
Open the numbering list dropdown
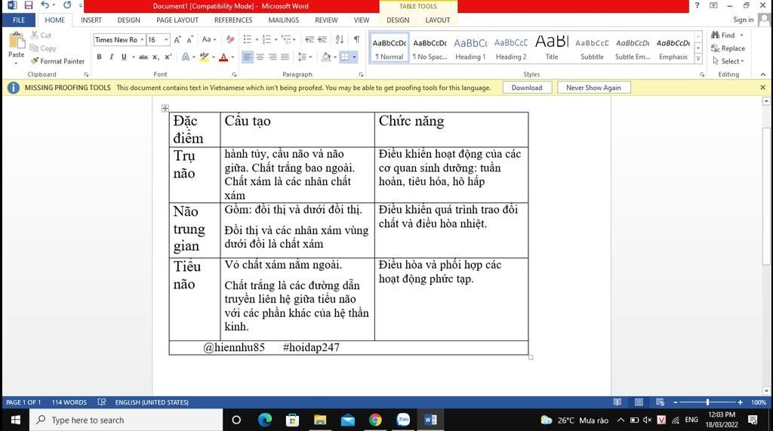tap(276, 39)
